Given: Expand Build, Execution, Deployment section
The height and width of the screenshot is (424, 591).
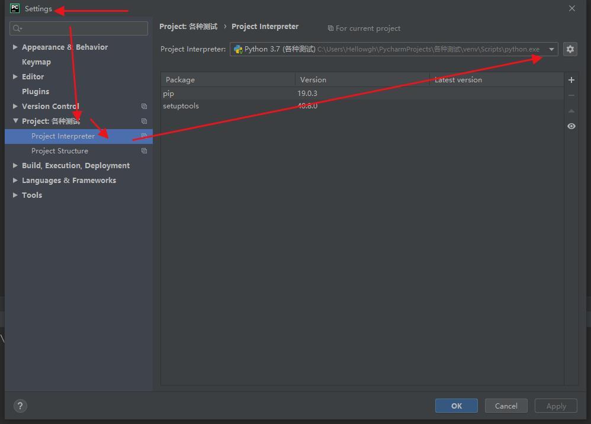Looking at the screenshot, I should pyautogui.click(x=15, y=165).
